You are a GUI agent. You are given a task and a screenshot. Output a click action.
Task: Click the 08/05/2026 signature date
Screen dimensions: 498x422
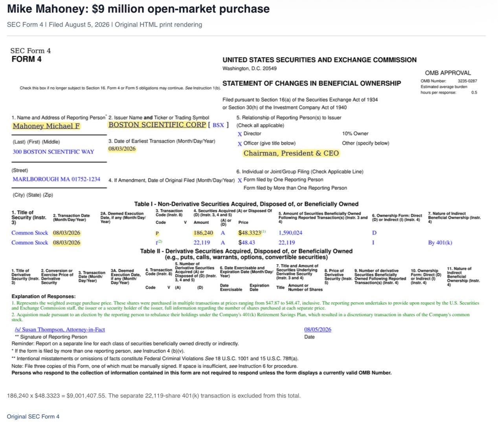[x=318, y=330]
